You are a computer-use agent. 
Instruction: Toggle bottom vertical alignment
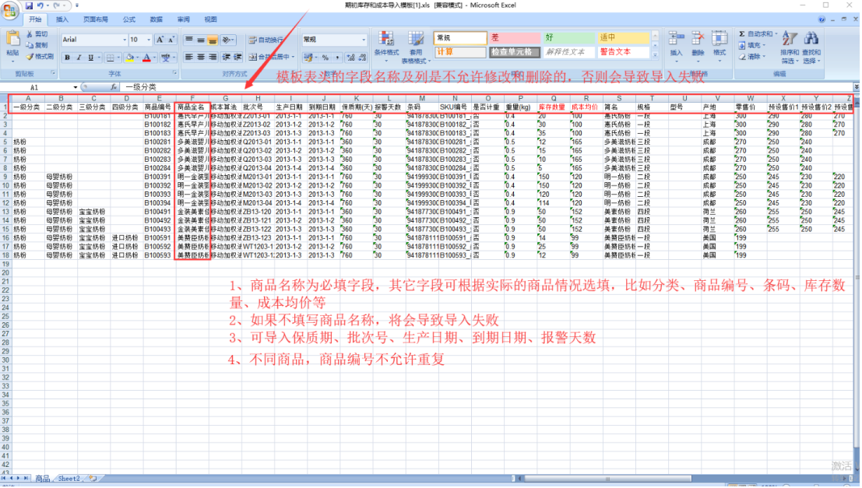(x=213, y=40)
